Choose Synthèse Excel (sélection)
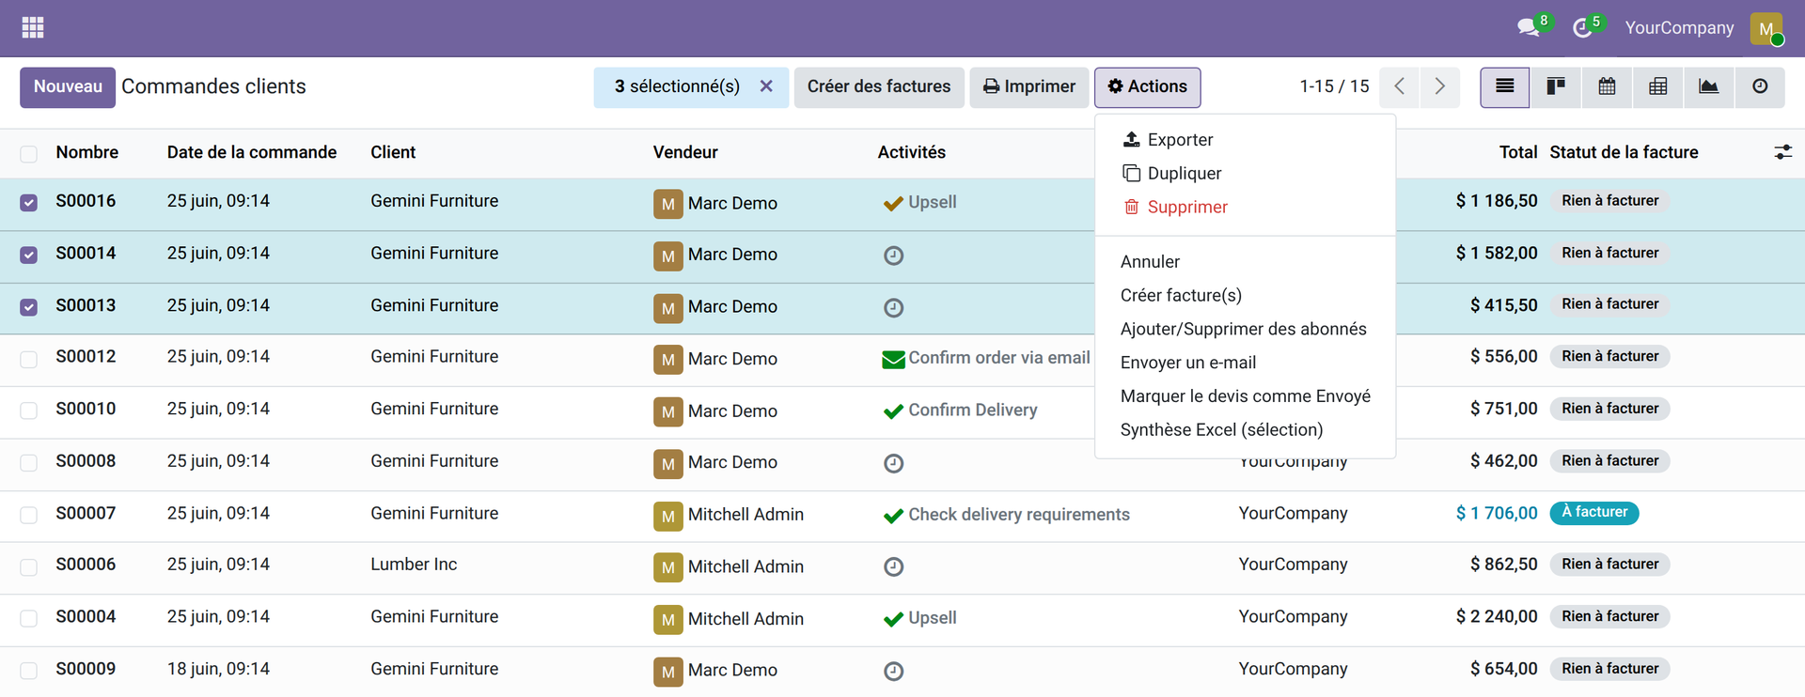Screen dimensions: 1805x697 tap(1245, 430)
